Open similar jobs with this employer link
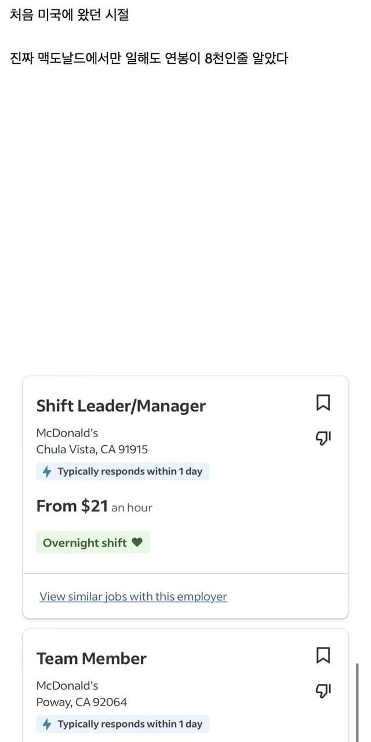The width and height of the screenshot is (371, 742). pos(133,596)
